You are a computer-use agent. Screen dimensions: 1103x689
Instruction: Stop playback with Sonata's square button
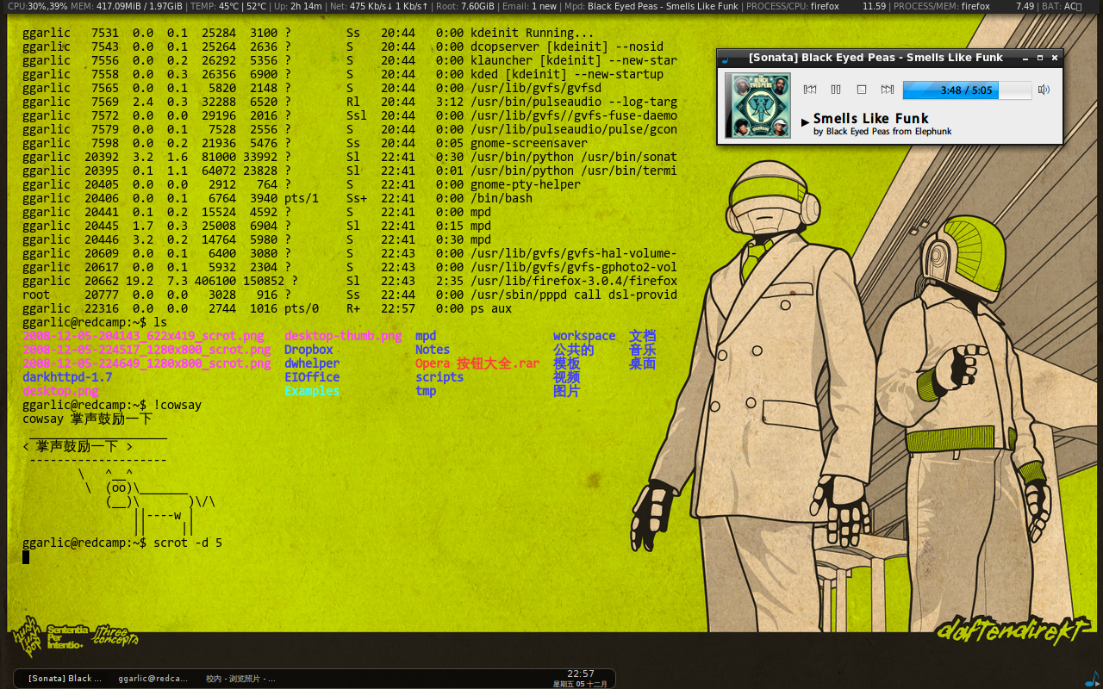(x=861, y=90)
